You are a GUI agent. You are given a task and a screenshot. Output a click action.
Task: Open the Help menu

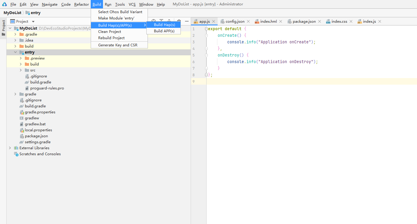click(x=161, y=4)
